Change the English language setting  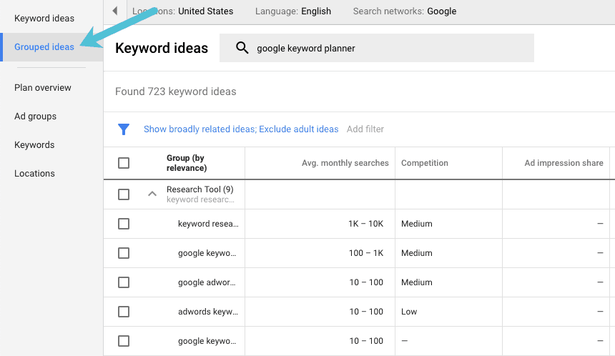(315, 11)
